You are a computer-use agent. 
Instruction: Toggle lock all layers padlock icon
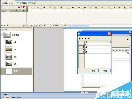click(22, 7)
